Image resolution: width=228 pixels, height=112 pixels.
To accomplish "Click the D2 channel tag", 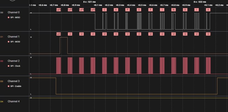I will click(2, 61).
